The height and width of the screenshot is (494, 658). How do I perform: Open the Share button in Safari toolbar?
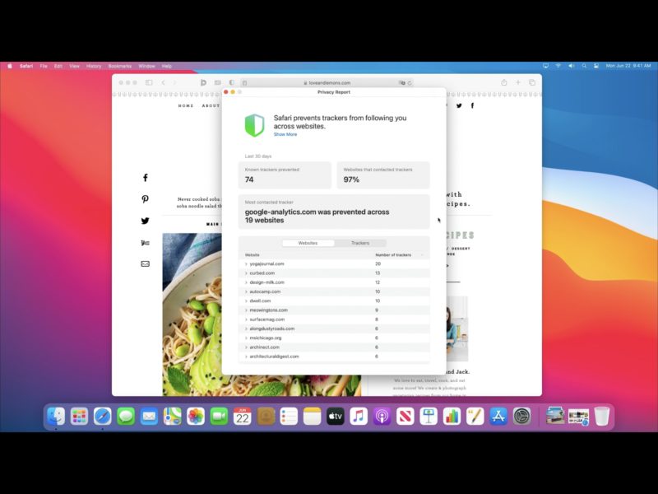(x=504, y=82)
